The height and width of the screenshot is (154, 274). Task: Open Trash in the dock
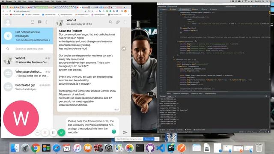pos(259,148)
